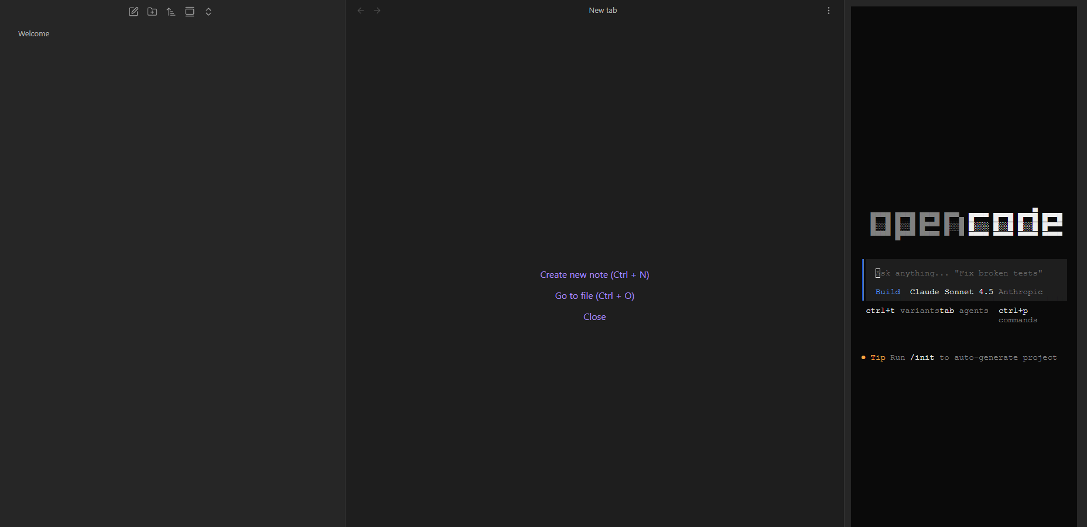
Task: Navigate back with the left arrow
Action: click(361, 11)
